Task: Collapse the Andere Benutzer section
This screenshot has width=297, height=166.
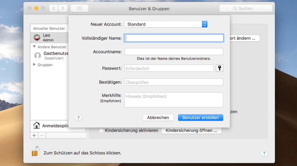Action: click(34, 47)
